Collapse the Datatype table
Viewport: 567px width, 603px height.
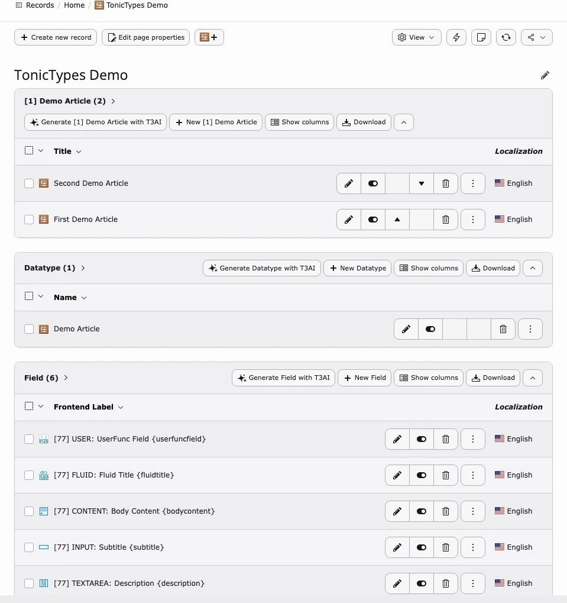tap(533, 268)
